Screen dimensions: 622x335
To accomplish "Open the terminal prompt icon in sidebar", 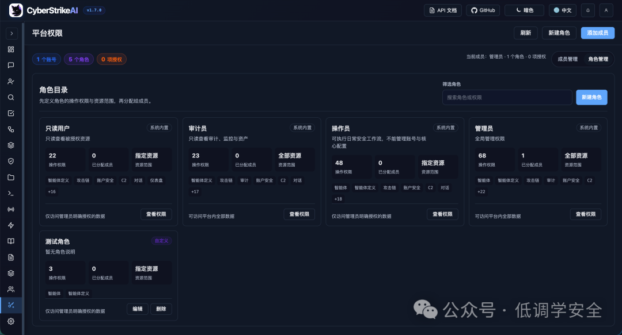I will [11, 193].
